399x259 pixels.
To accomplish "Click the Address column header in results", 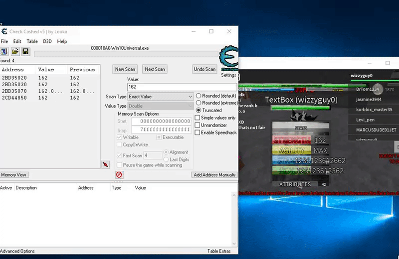I will pos(13,70).
